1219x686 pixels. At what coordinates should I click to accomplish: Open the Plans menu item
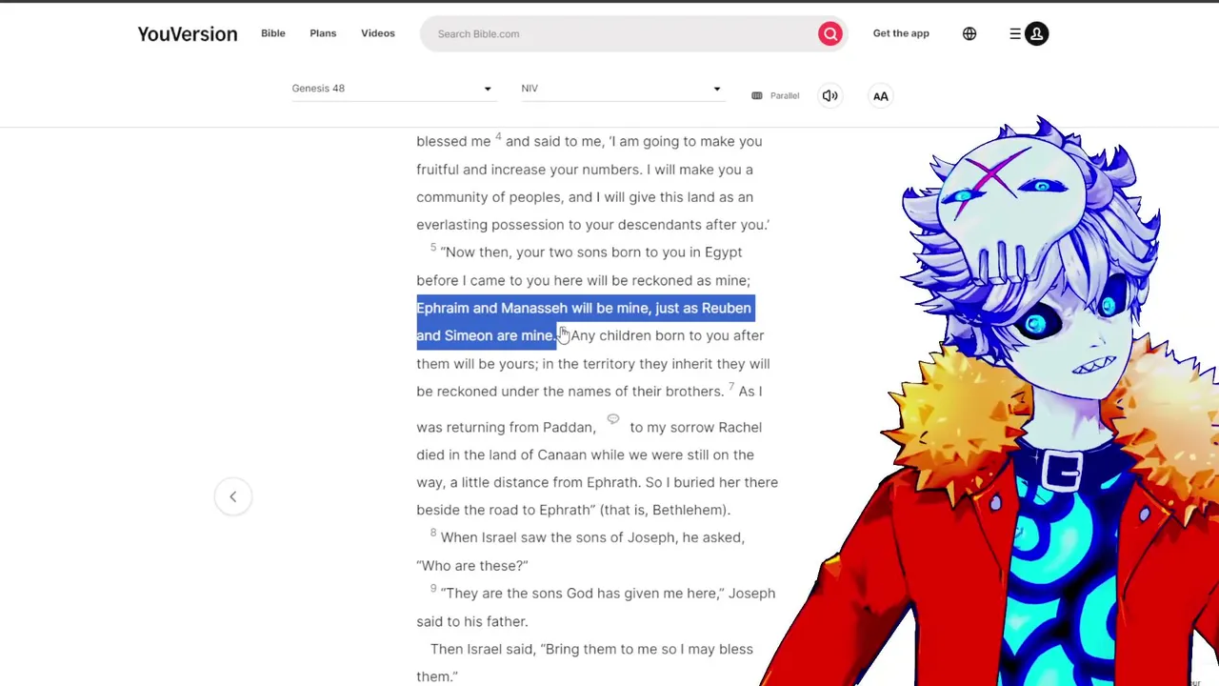(x=323, y=33)
